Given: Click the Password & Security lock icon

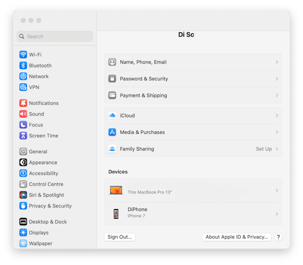Looking at the screenshot, I should [x=112, y=78].
